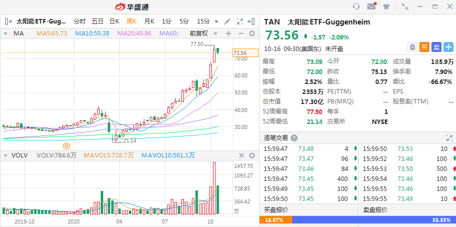The image size is (456, 227).
Task: Click the MAVOL10:561.1万 label
Action: tap(168, 155)
